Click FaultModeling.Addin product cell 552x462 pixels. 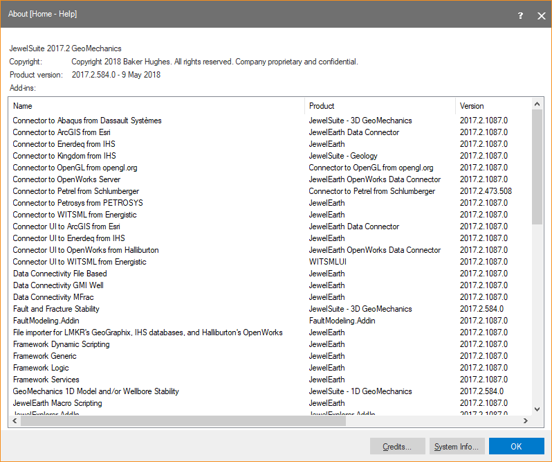pos(342,321)
